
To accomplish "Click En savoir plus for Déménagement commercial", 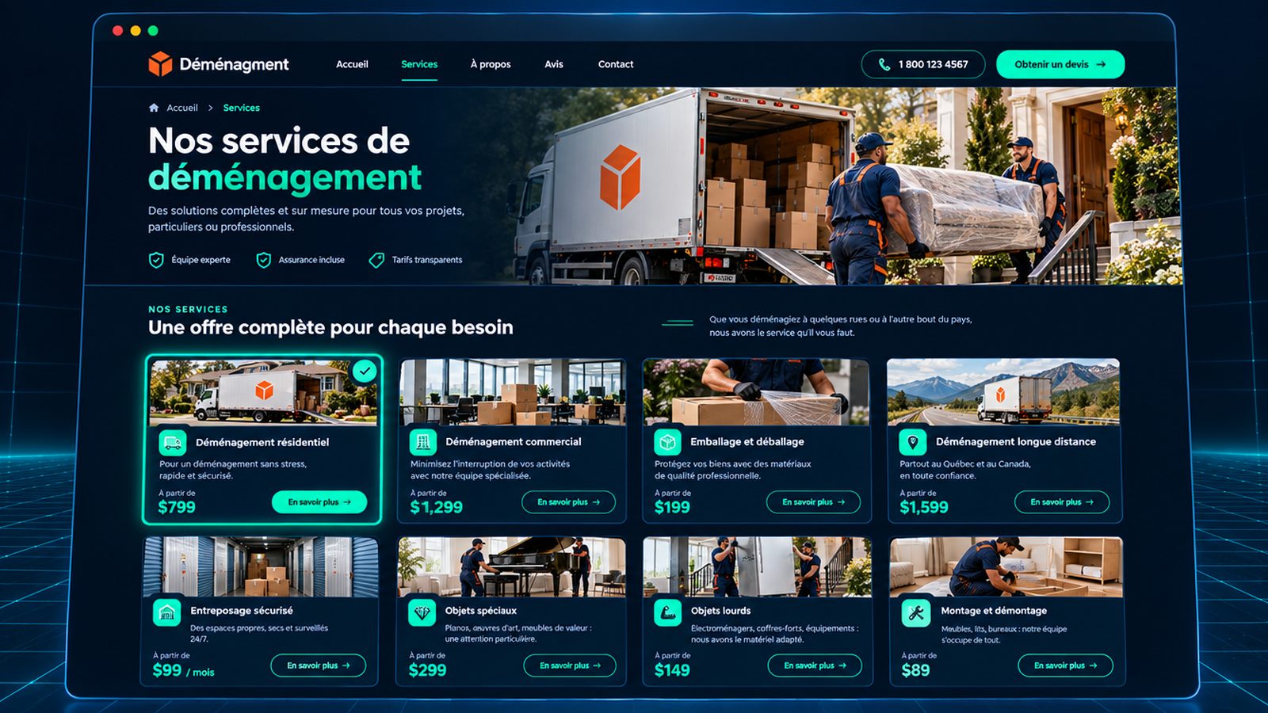I will [x=568, y=502].
